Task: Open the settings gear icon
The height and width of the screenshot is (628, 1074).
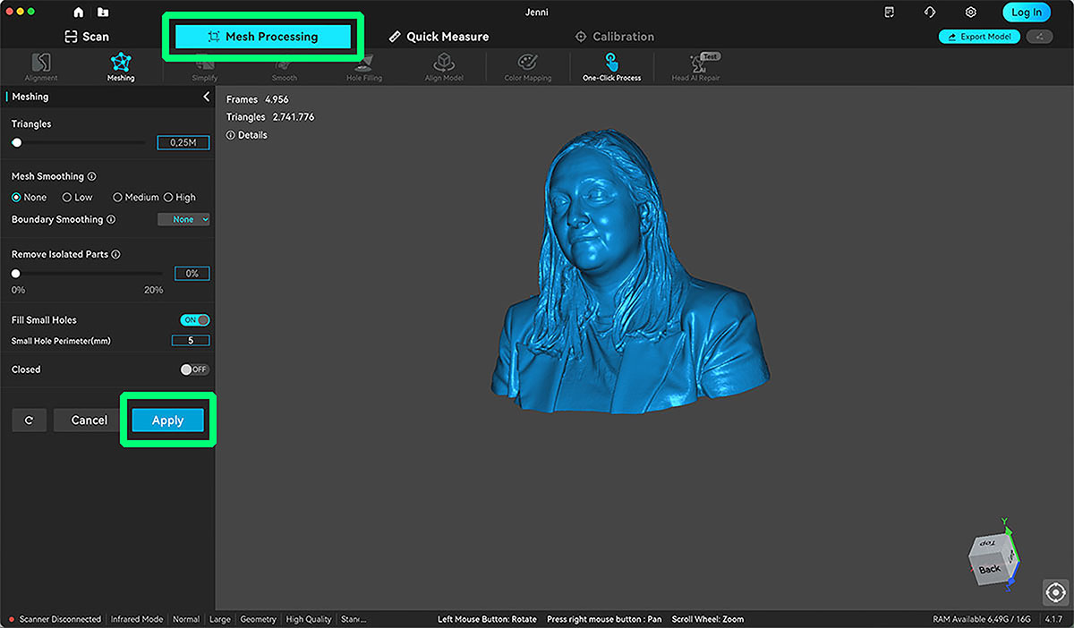Action: click(971, 12)
